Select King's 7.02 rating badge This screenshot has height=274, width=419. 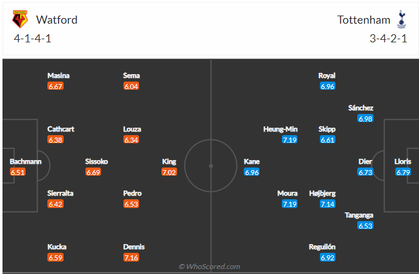point(170,172)
